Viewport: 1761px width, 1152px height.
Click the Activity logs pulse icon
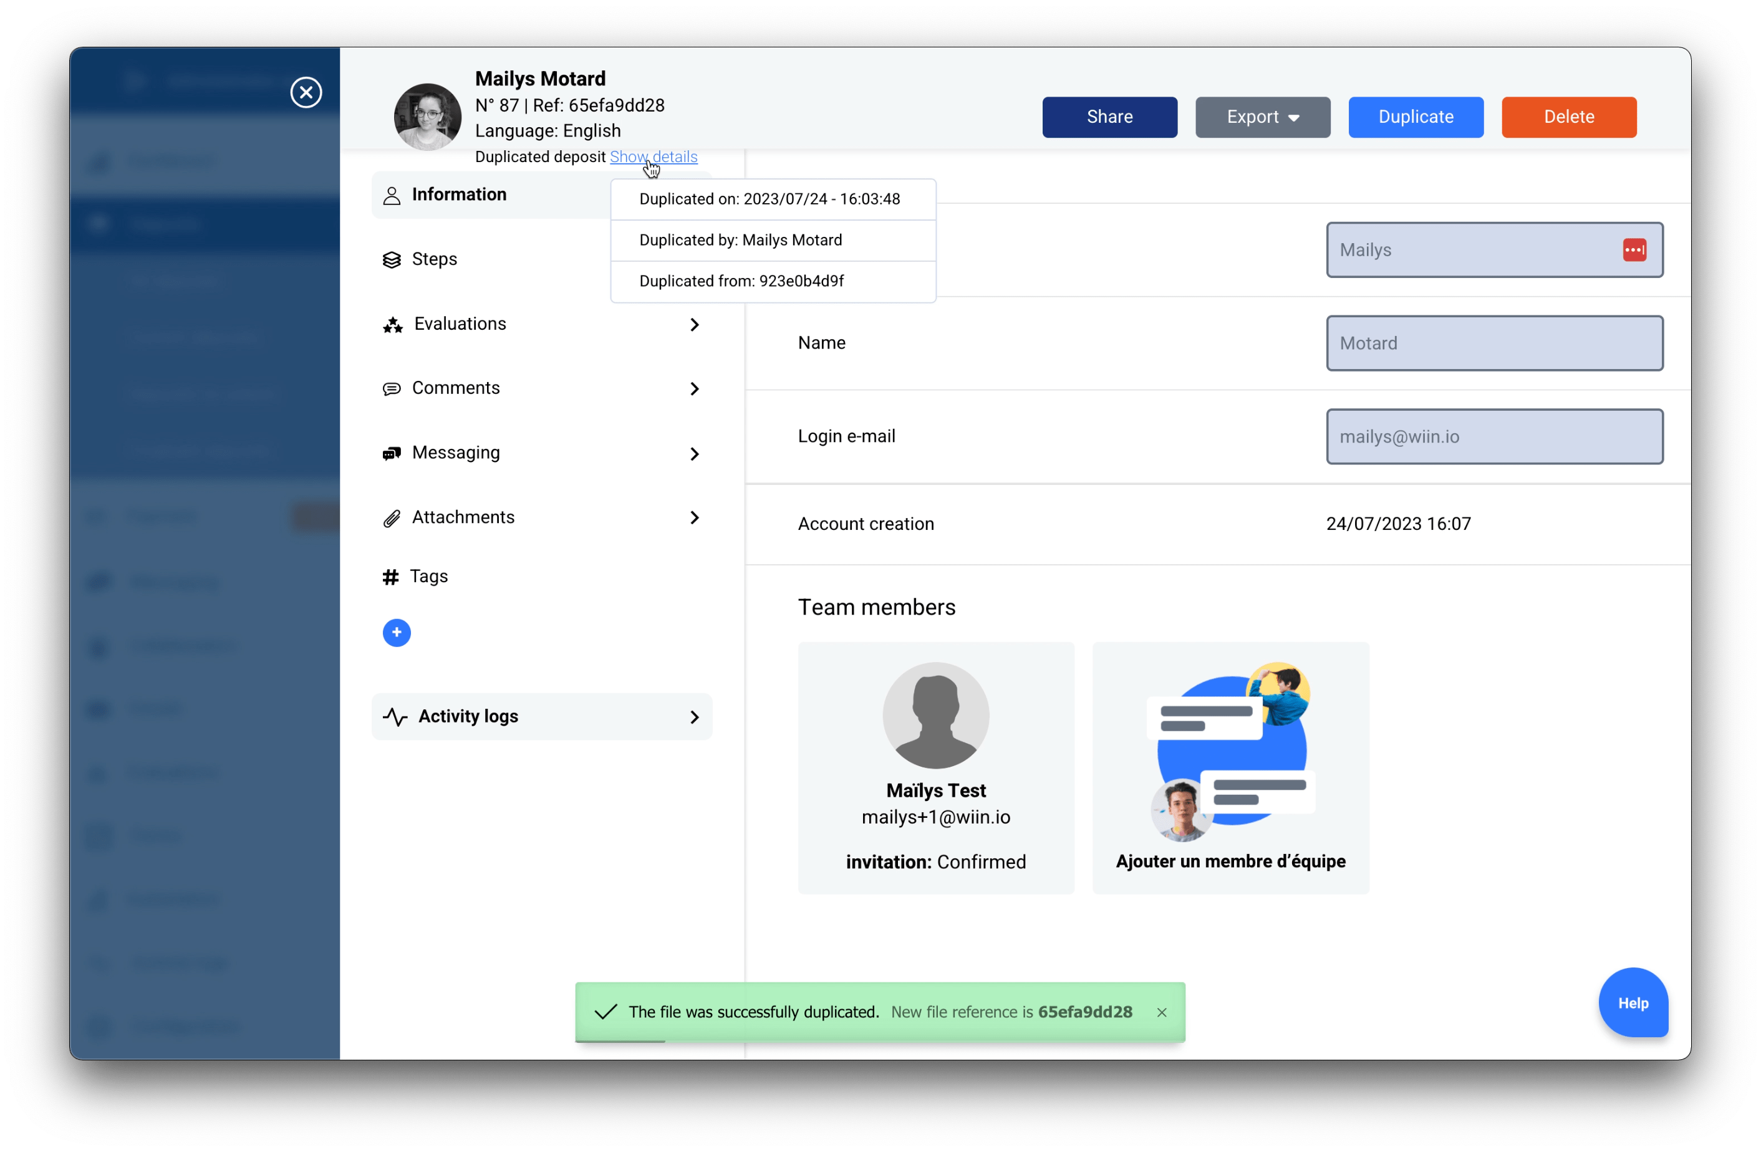[395, 716]
